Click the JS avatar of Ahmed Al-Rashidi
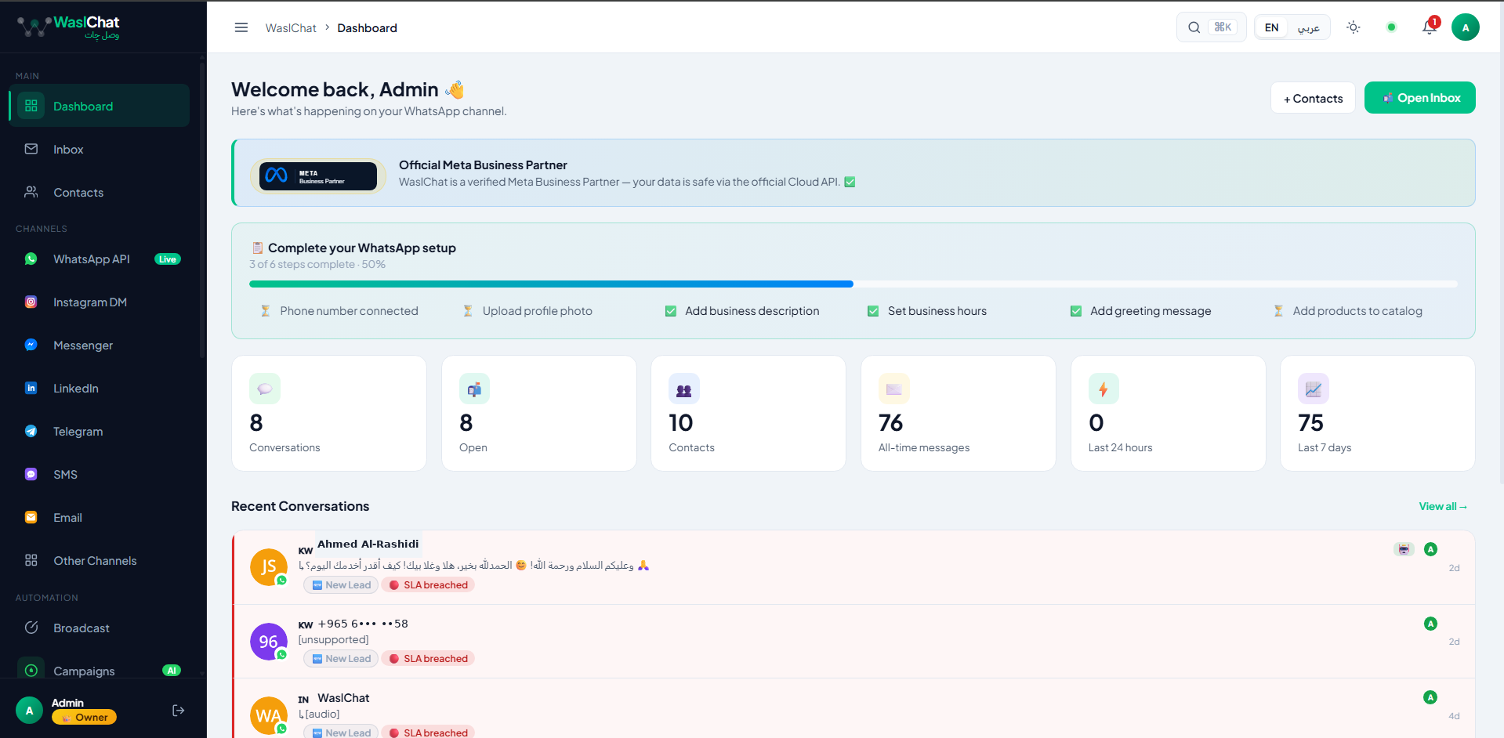The image size is (1504, 738). [x=269, y=567]
